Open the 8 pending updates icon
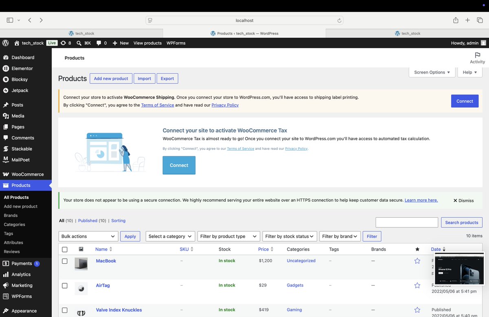The image size is (489, 317). [63, 43]
